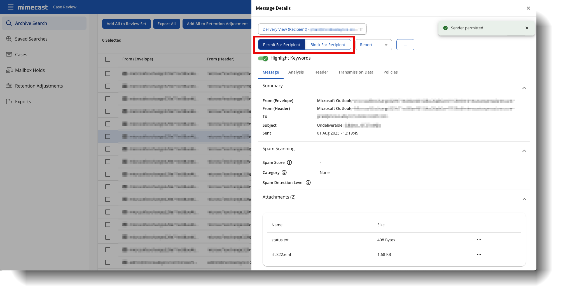Click the Spam Detection Level info icon

308,183
